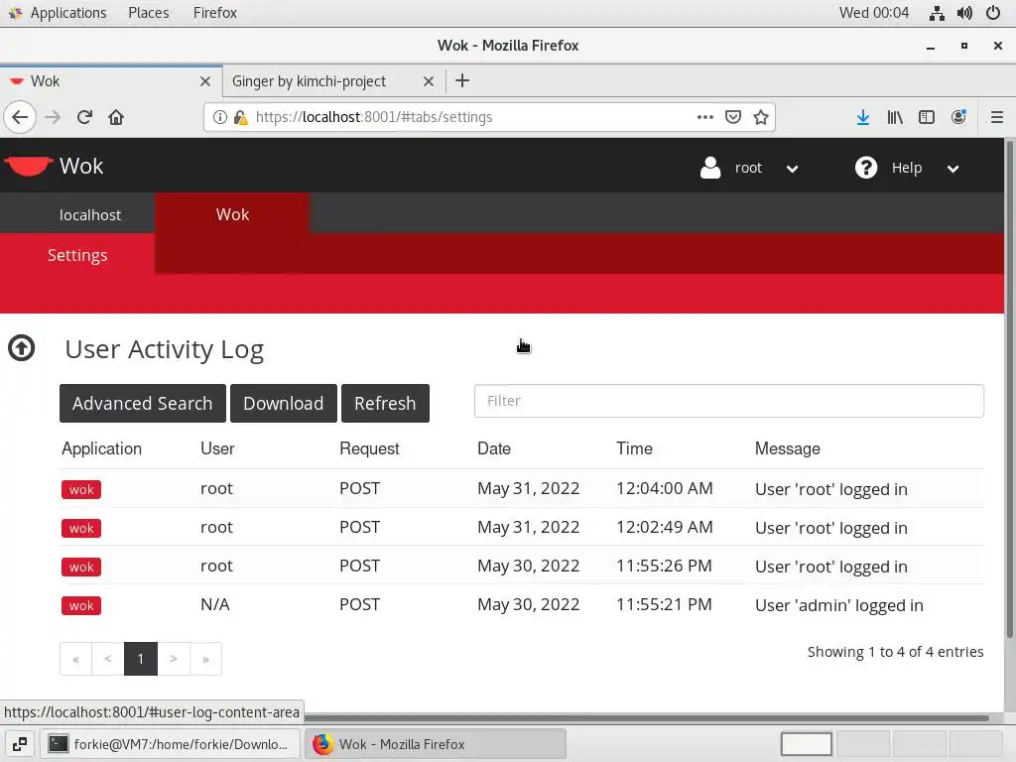This screenshot has height=762, width=1016.
Task: Go to first page of log entries
Action: coord(75,659)
